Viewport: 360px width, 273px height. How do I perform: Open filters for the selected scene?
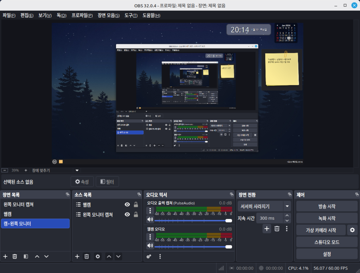click(x=26, y=256)
